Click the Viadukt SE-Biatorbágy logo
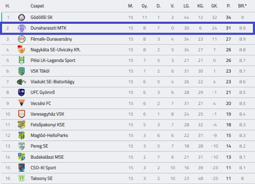 pyautogui.click(x=21, y=82)
